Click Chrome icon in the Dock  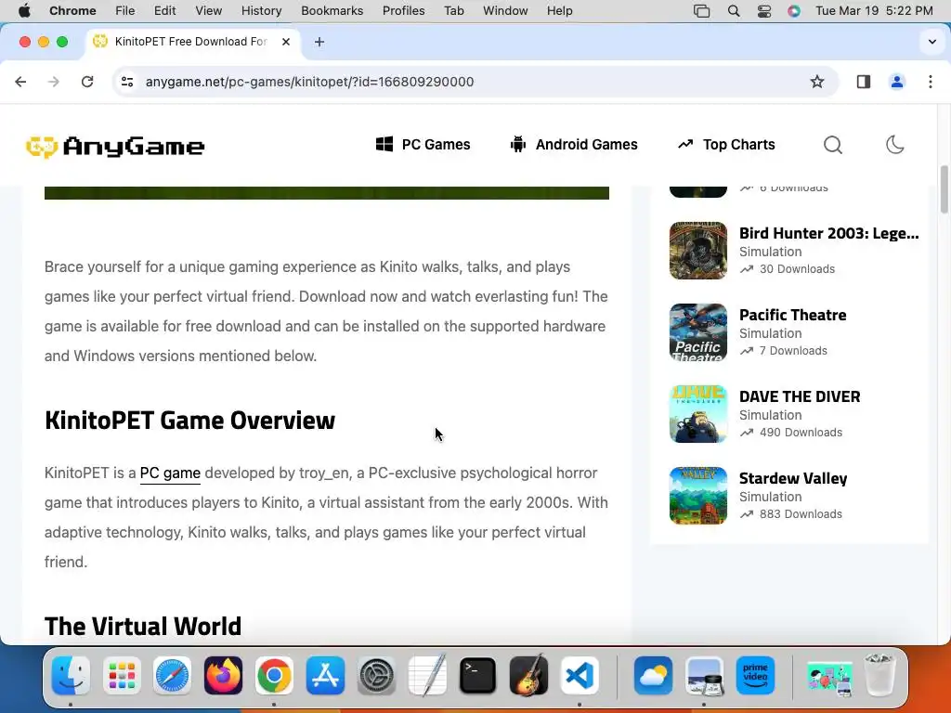pos(274,675)
